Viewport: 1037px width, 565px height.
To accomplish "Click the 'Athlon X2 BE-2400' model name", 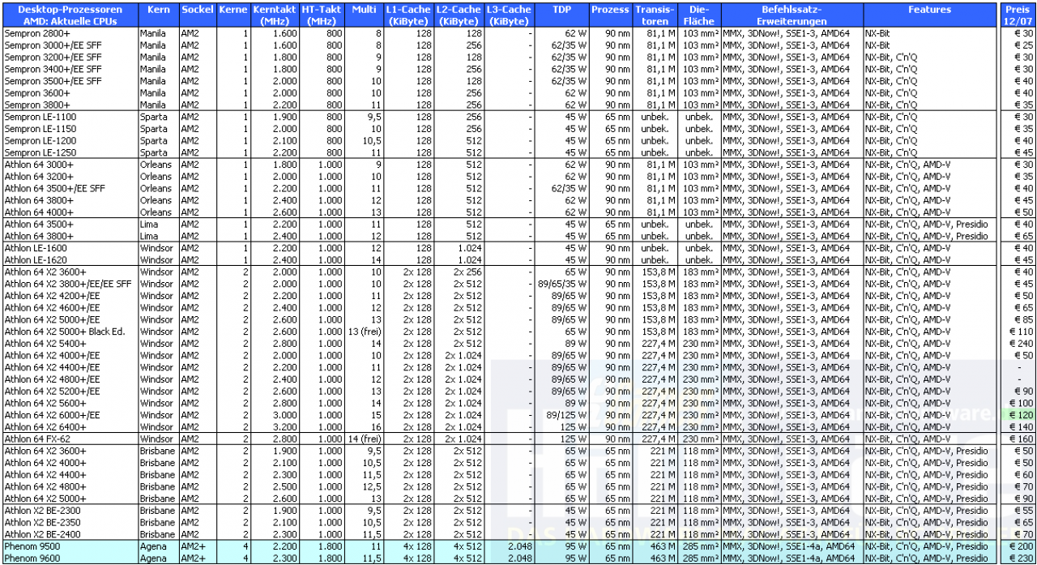I will pos(43,535).
